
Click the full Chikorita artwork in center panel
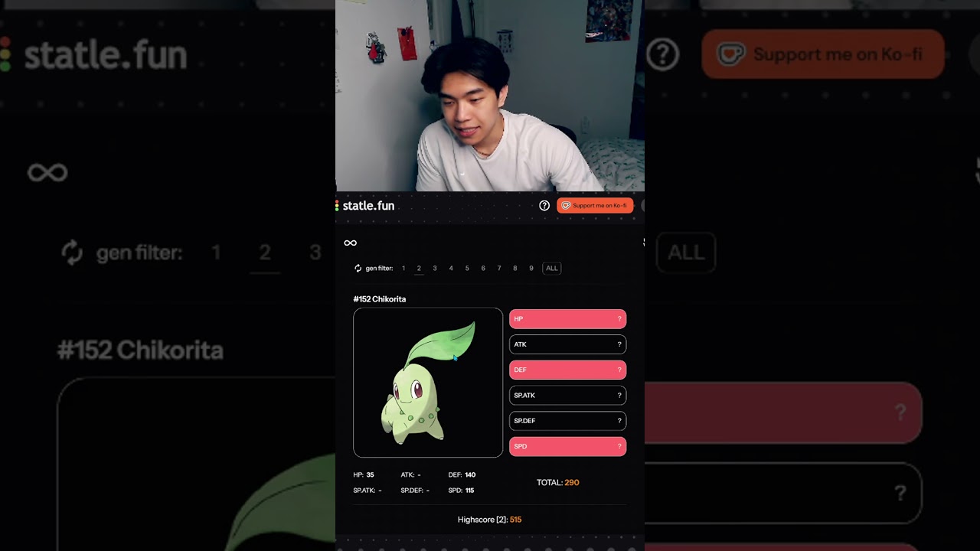pyautogui.click(x=428, y=383)
